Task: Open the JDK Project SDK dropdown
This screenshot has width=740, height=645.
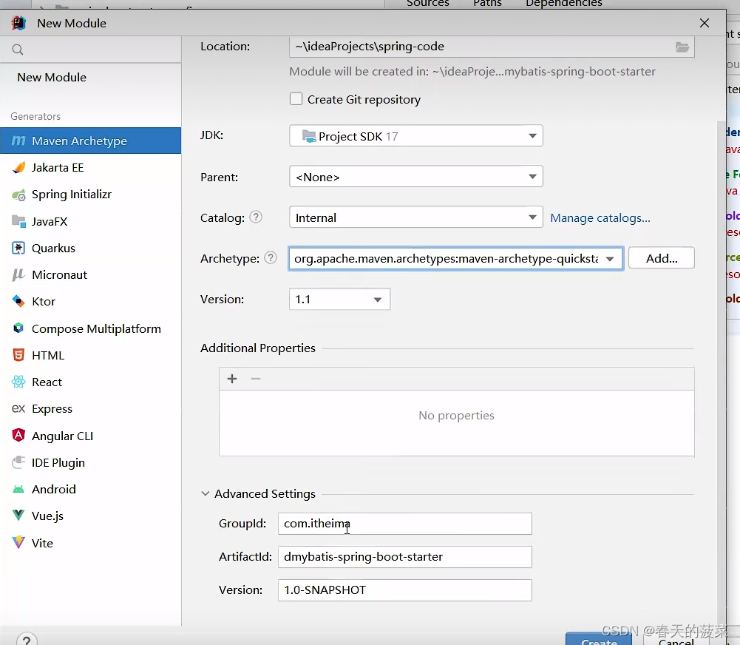Action: point(415,136)
